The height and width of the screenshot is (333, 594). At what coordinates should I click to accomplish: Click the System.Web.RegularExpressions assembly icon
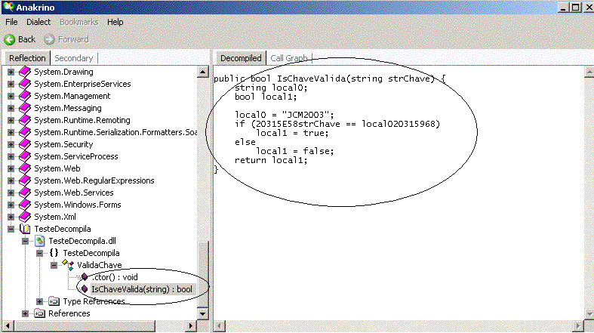25,180
